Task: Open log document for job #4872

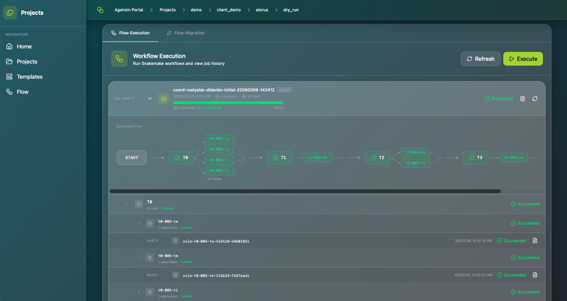Action: click(x=522, y=98)
